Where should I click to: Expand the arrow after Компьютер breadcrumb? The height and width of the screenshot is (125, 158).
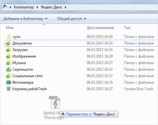37,7
